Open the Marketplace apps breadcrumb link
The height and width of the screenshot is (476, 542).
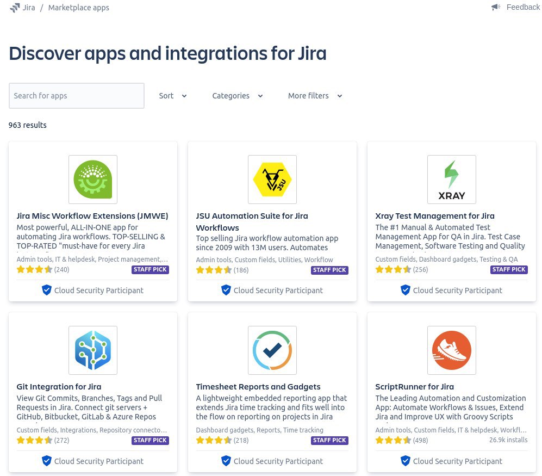click(78, 8)
